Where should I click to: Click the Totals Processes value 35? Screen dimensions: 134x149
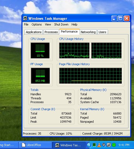tap(70, 102)
